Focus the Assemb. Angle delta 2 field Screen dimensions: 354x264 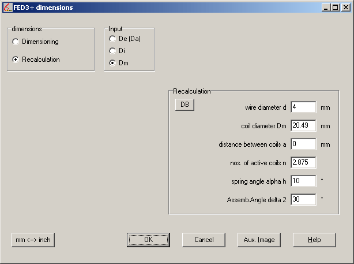point(303,200)
